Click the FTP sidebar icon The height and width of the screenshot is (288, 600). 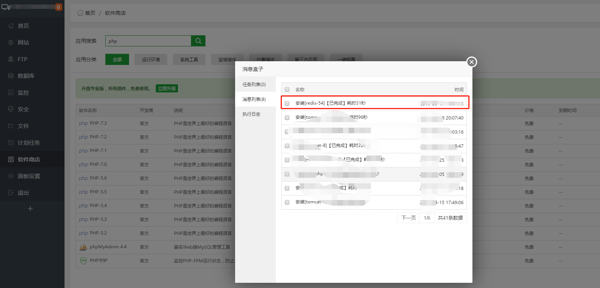[x=11, y=59]
